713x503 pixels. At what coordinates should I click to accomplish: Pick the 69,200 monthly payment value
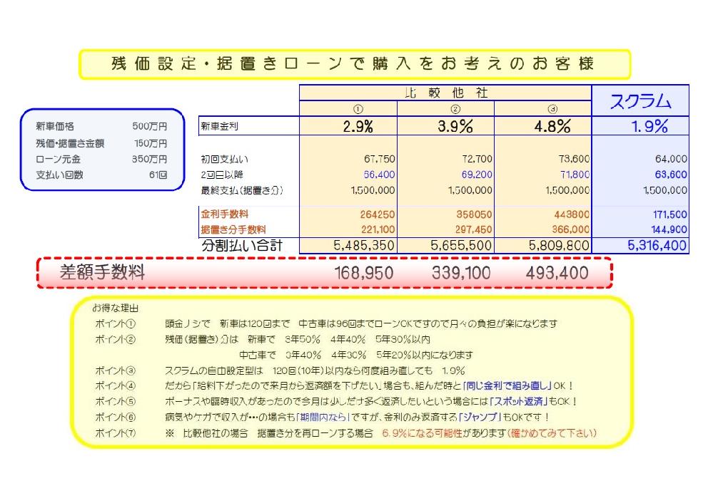pyautogui.click(x=477, y=175)
